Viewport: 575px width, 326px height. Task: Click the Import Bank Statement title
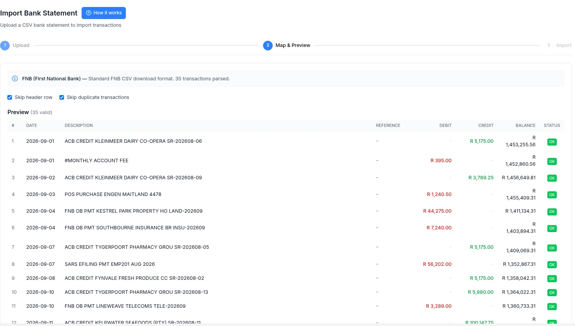click(39, 13)
